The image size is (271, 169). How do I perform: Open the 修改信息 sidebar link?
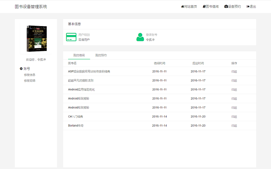click(30, 75)
